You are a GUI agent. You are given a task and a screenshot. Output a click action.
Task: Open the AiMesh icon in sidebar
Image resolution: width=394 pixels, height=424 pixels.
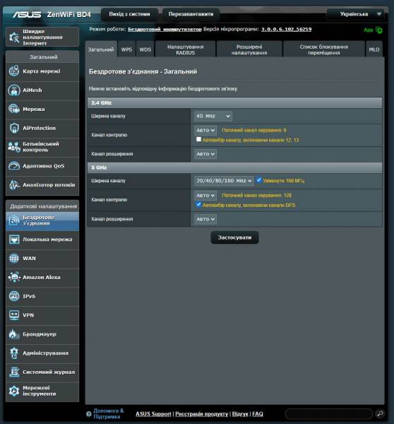point(14,90)
